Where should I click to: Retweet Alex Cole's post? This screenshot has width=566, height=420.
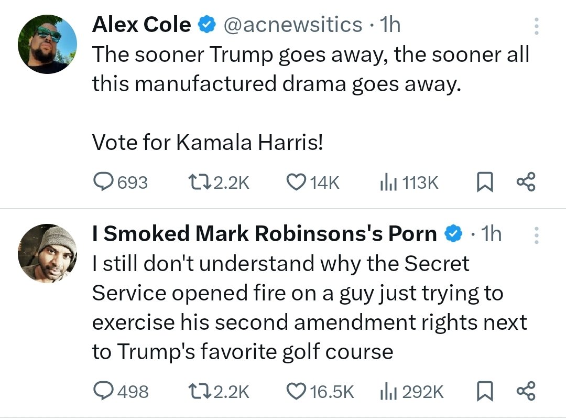click(200, 182)
